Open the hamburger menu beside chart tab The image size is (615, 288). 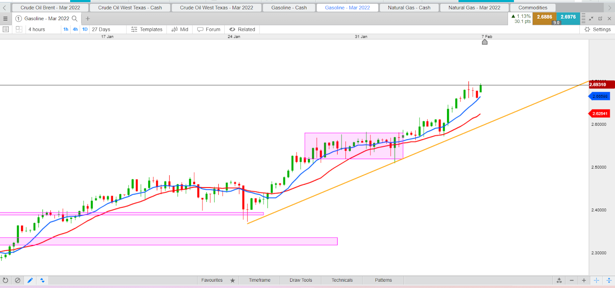pos(5,19)
